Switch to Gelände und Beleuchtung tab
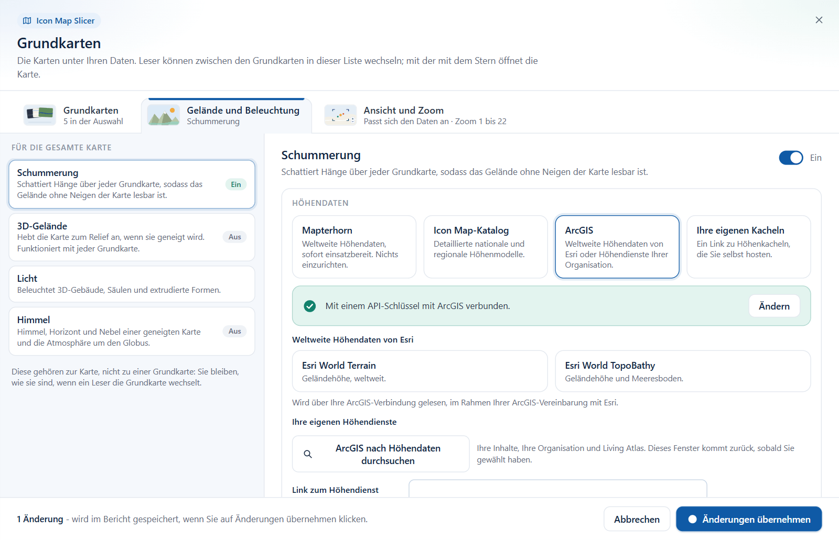 227,115
